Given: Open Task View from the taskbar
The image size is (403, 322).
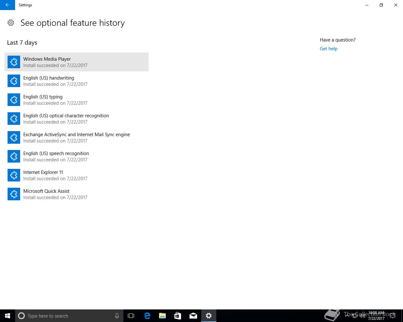Looking at the screenshot, I should (x=131, y=316).
